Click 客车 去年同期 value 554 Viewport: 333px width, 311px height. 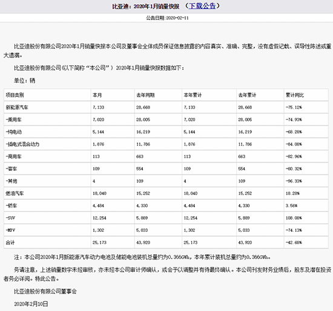coord(140,169)
